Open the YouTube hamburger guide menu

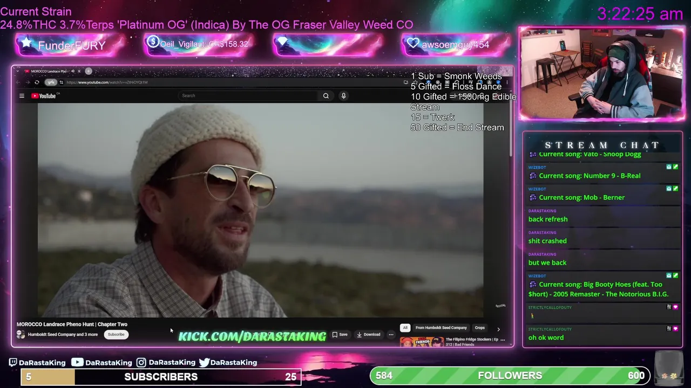tap(22, 96)
